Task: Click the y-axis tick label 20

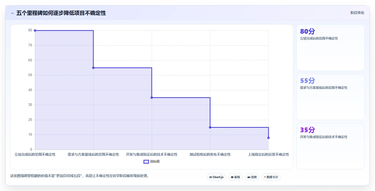Action: (30, 120)
